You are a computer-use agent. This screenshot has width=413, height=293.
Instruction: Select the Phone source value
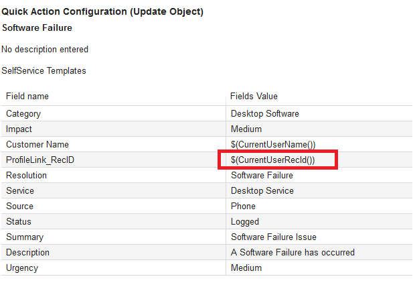coord(244,206)
